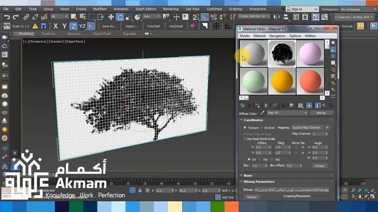Click the Bitmap file path field

[292, 190]
